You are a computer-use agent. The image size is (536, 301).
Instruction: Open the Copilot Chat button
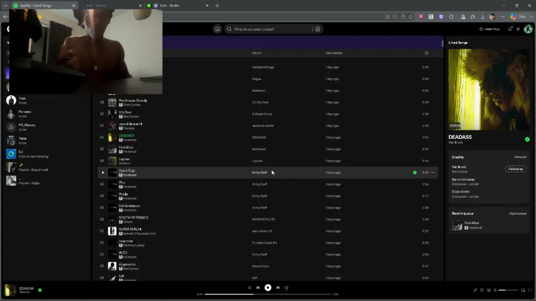pyautogui.click(x=518, y=17)
